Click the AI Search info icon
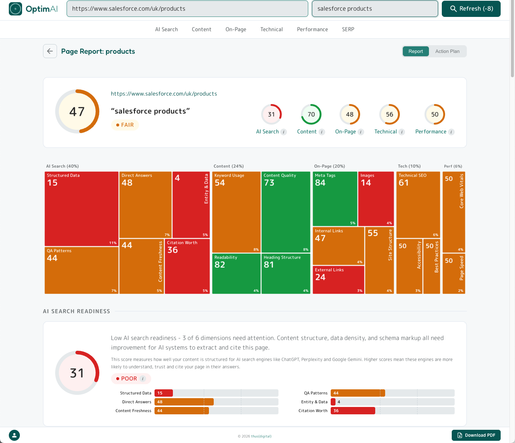This screenshot has height=443, width=515. pyautogui.click(x=284, y=132)
